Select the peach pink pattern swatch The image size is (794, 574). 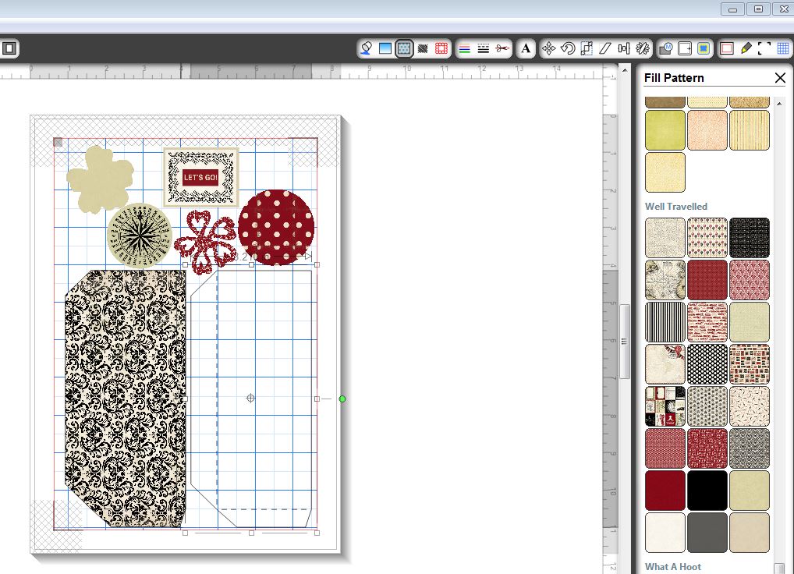707,130
